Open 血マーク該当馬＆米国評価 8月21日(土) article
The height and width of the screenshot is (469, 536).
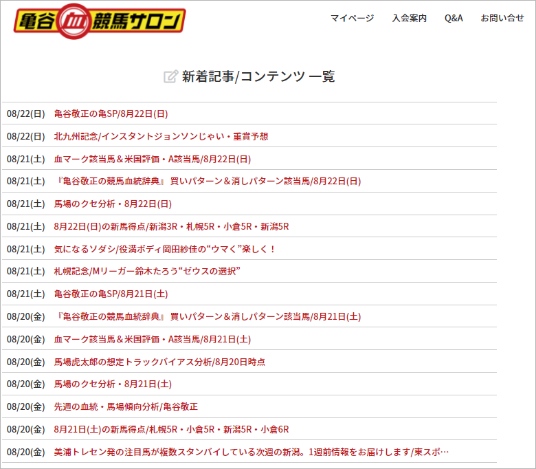click(x=153, y=339)
